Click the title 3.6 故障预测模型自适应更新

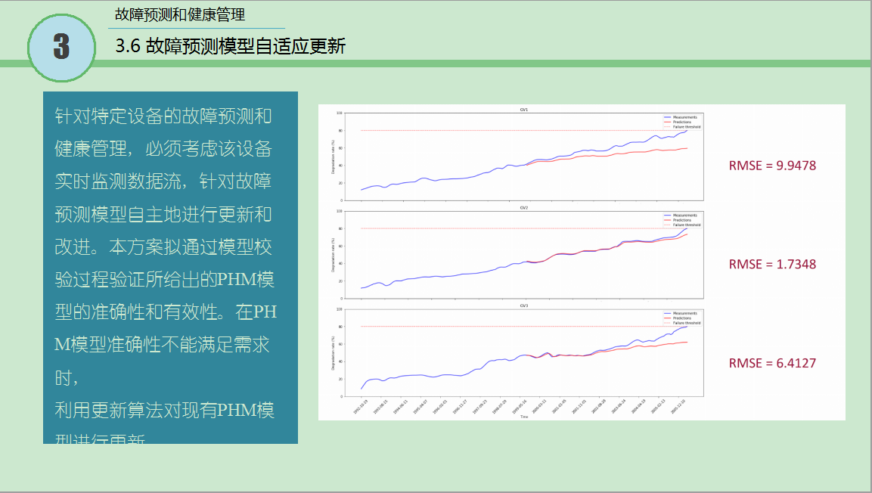[230, 45]
